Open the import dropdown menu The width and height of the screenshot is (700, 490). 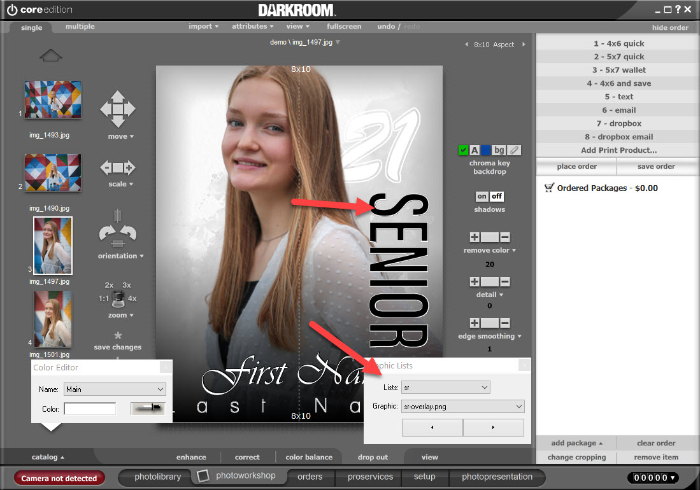[x=204, y=26]
